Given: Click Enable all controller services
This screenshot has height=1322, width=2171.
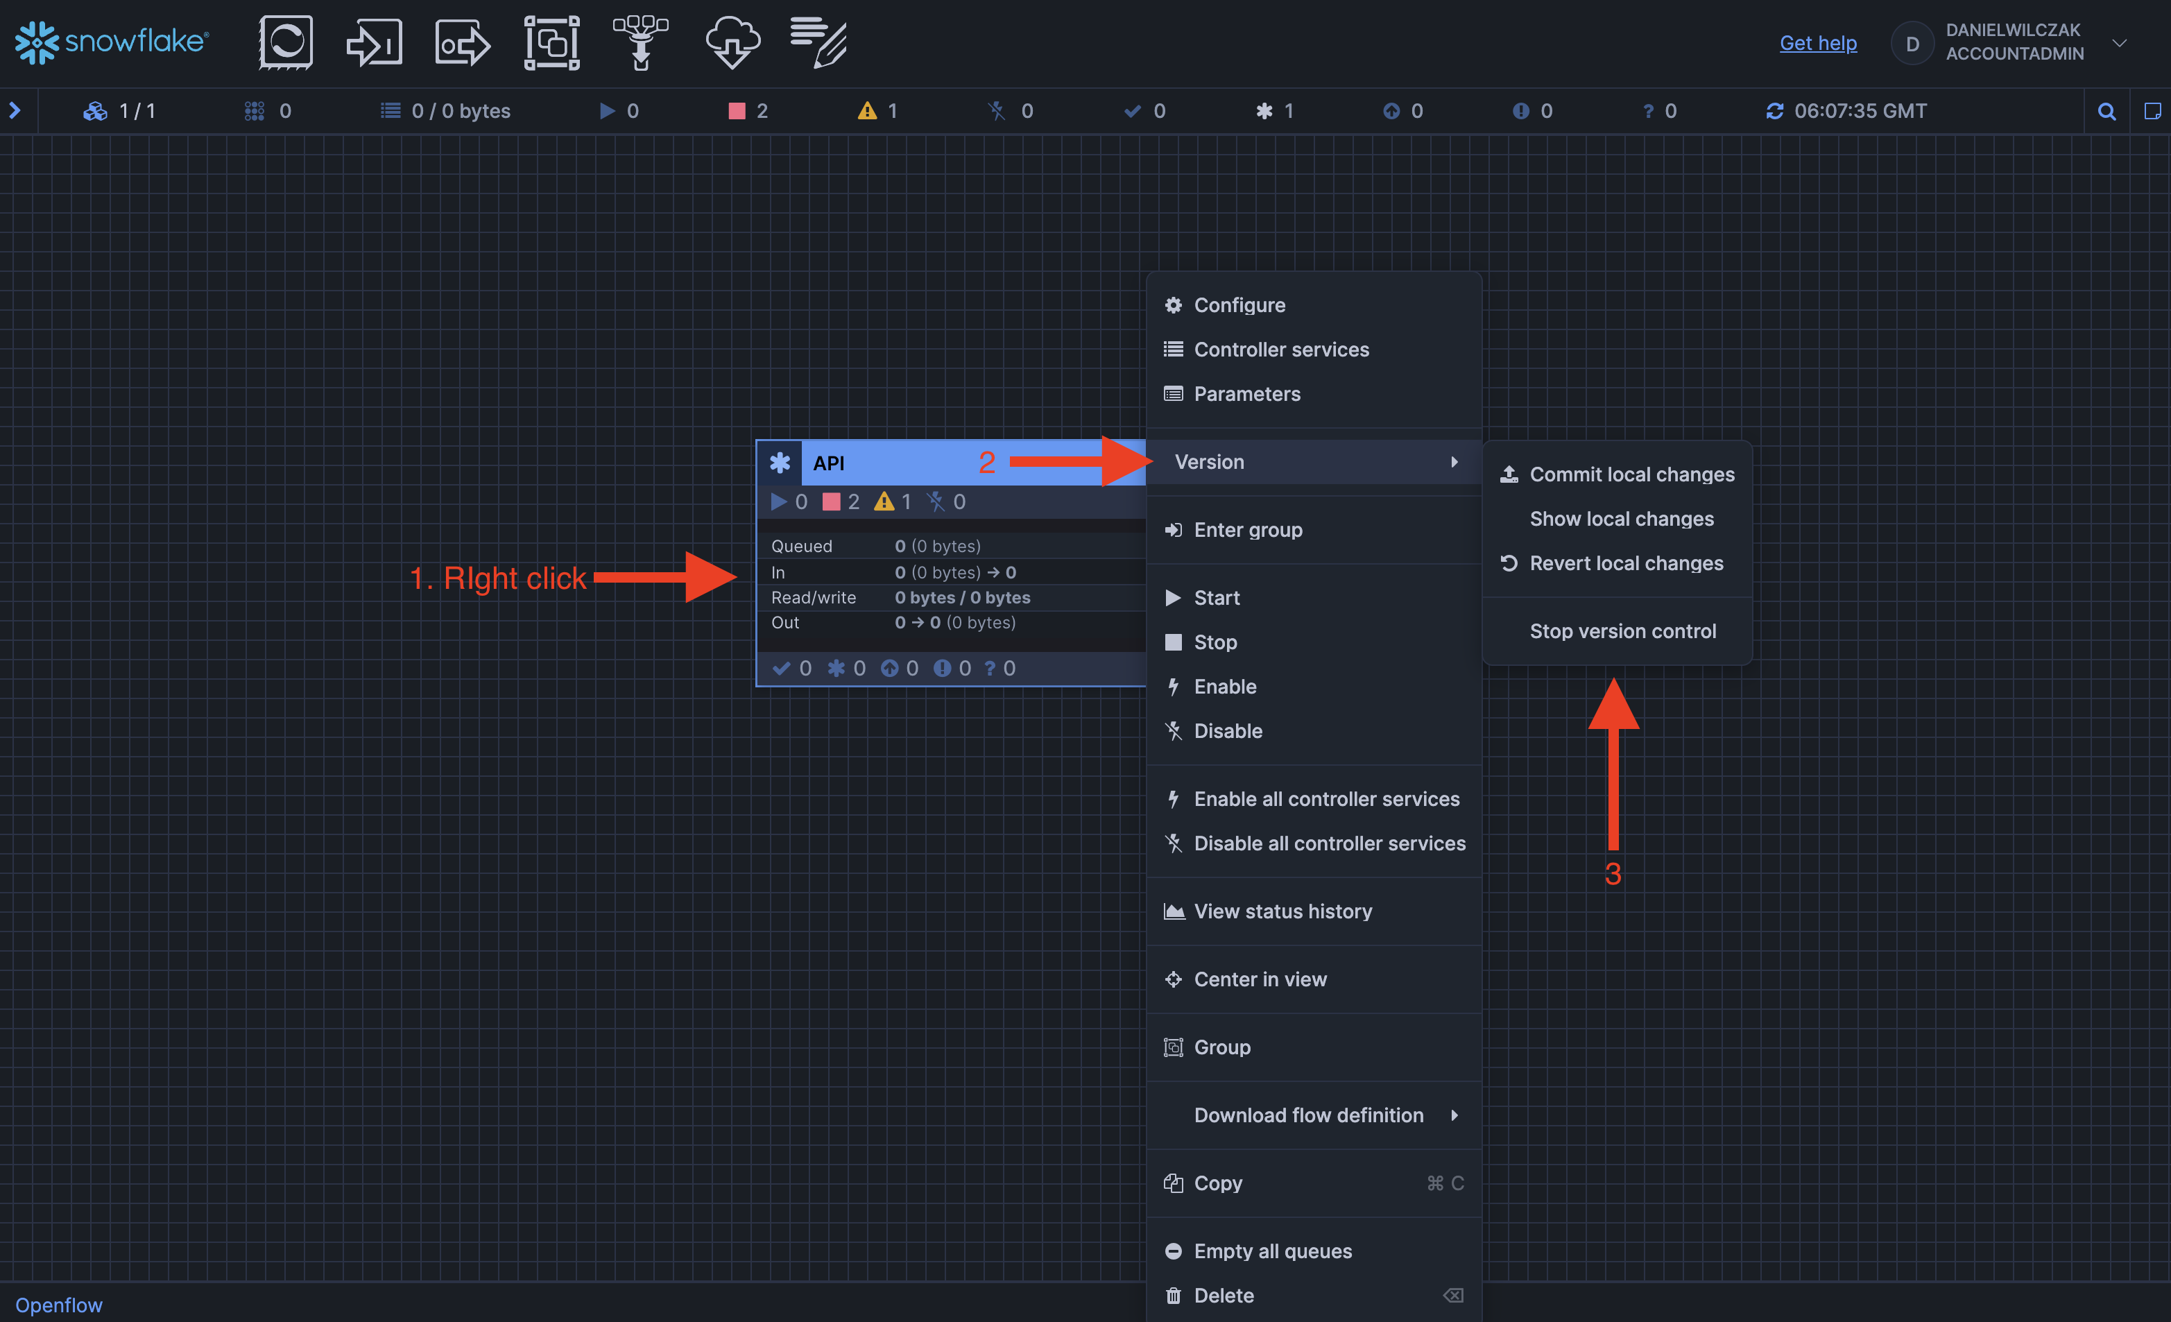Looking at the screenshot, I should 1326,798.
